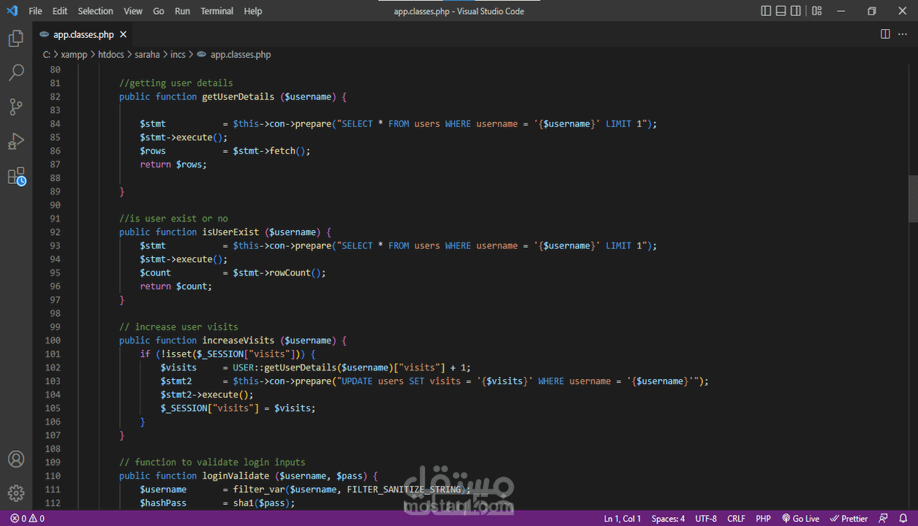Screen dimensions: 918x526
Task: Open the Search view icon
Action: (16, 72)
